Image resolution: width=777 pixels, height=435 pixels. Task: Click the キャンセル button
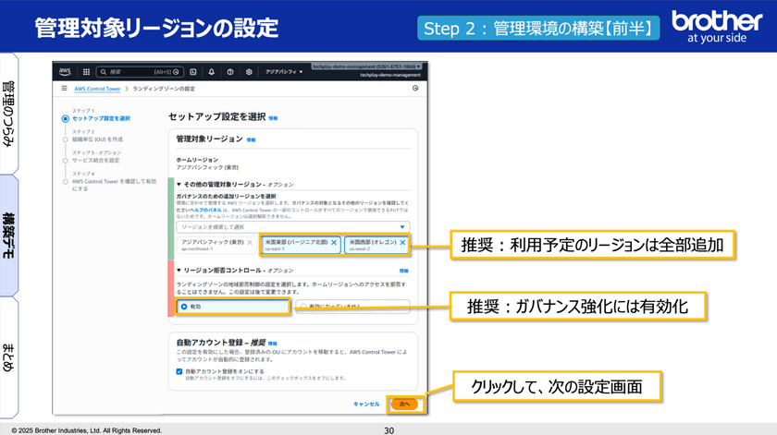click(366, 404)
